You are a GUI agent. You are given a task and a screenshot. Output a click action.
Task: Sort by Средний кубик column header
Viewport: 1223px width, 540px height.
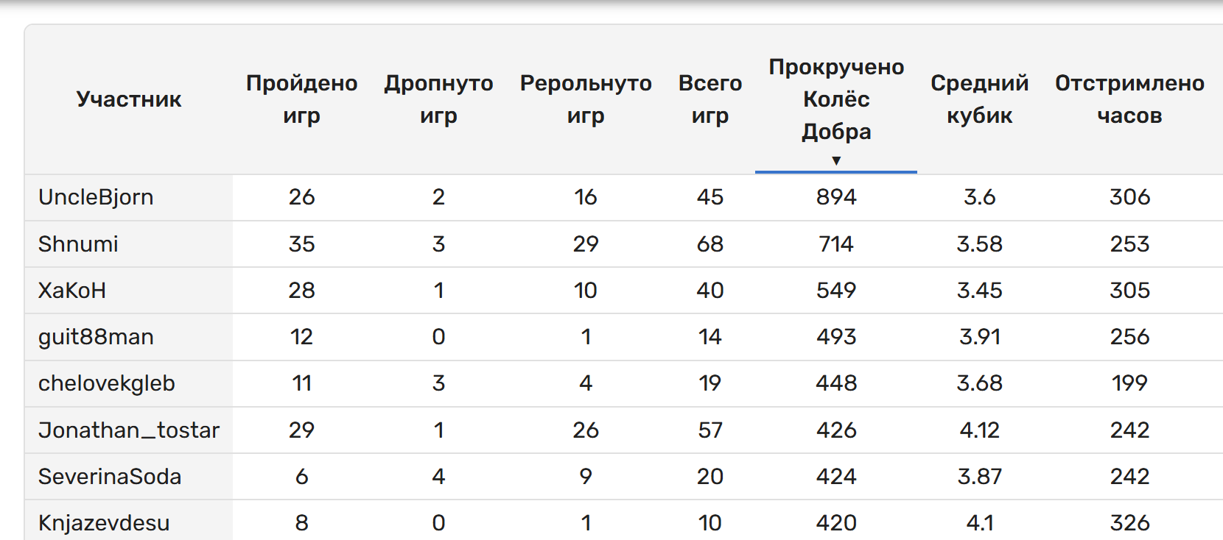coord(980,99)
